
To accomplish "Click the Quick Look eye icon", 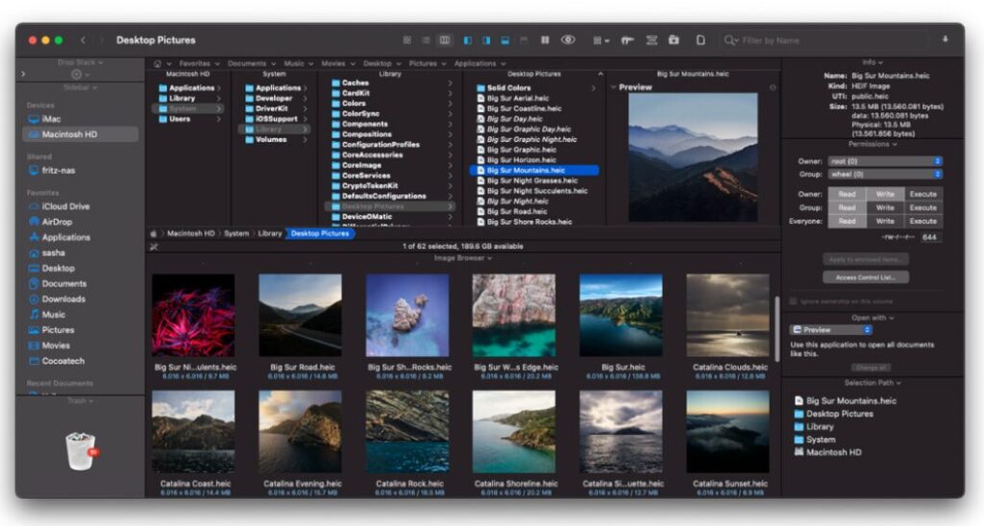I will [x=568, y=40].
